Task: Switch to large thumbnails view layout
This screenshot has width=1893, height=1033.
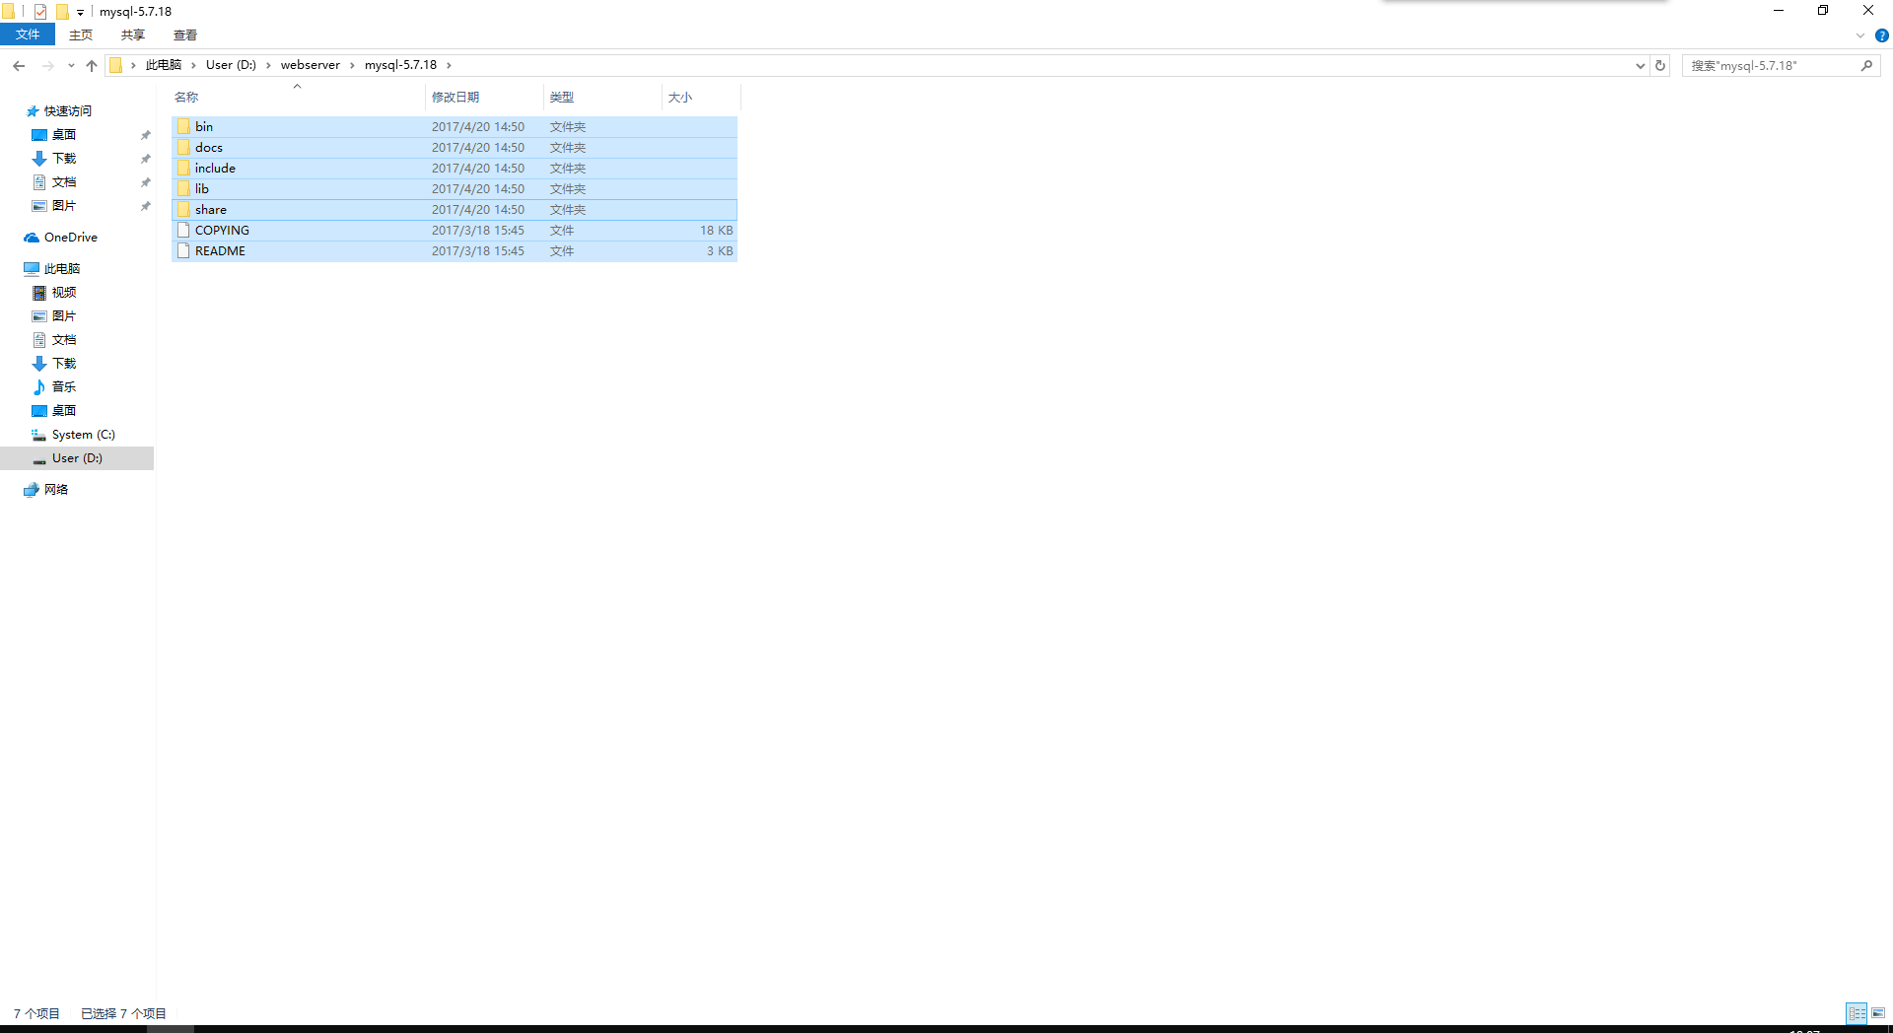Action: click(1878, 1013)
